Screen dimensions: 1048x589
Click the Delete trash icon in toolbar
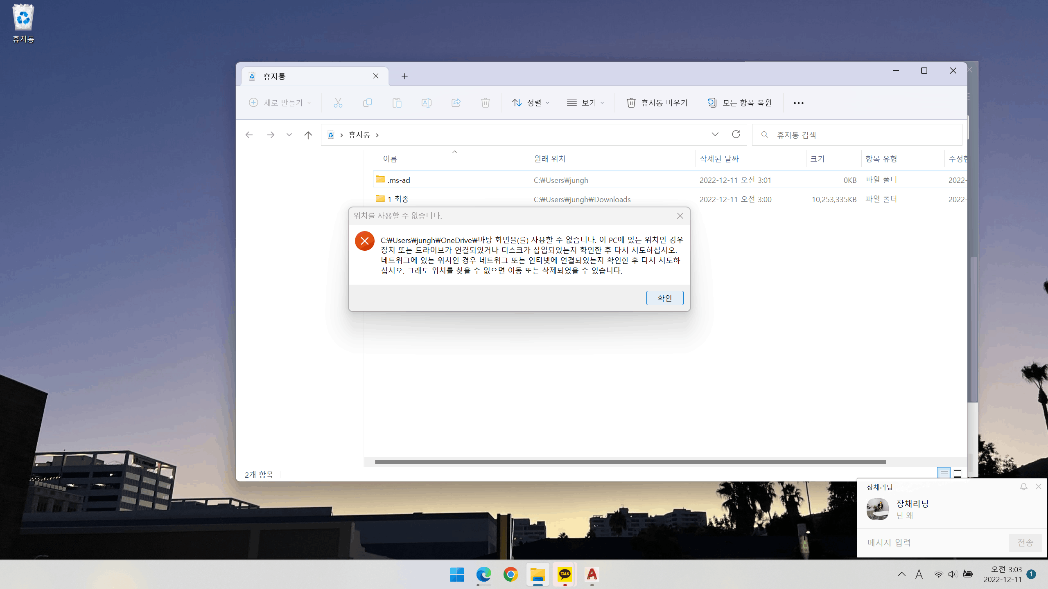click(485, 103)
